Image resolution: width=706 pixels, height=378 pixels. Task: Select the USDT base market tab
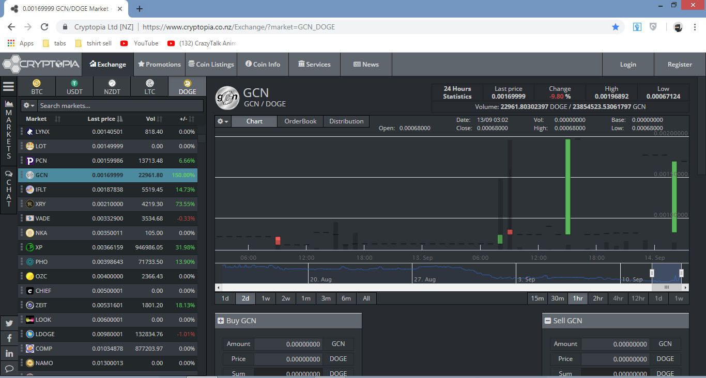click(74, 87)
